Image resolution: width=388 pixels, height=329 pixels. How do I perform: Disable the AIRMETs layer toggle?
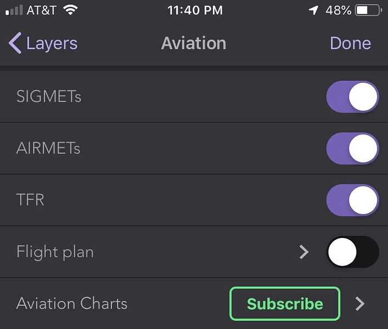coord(352,149)
